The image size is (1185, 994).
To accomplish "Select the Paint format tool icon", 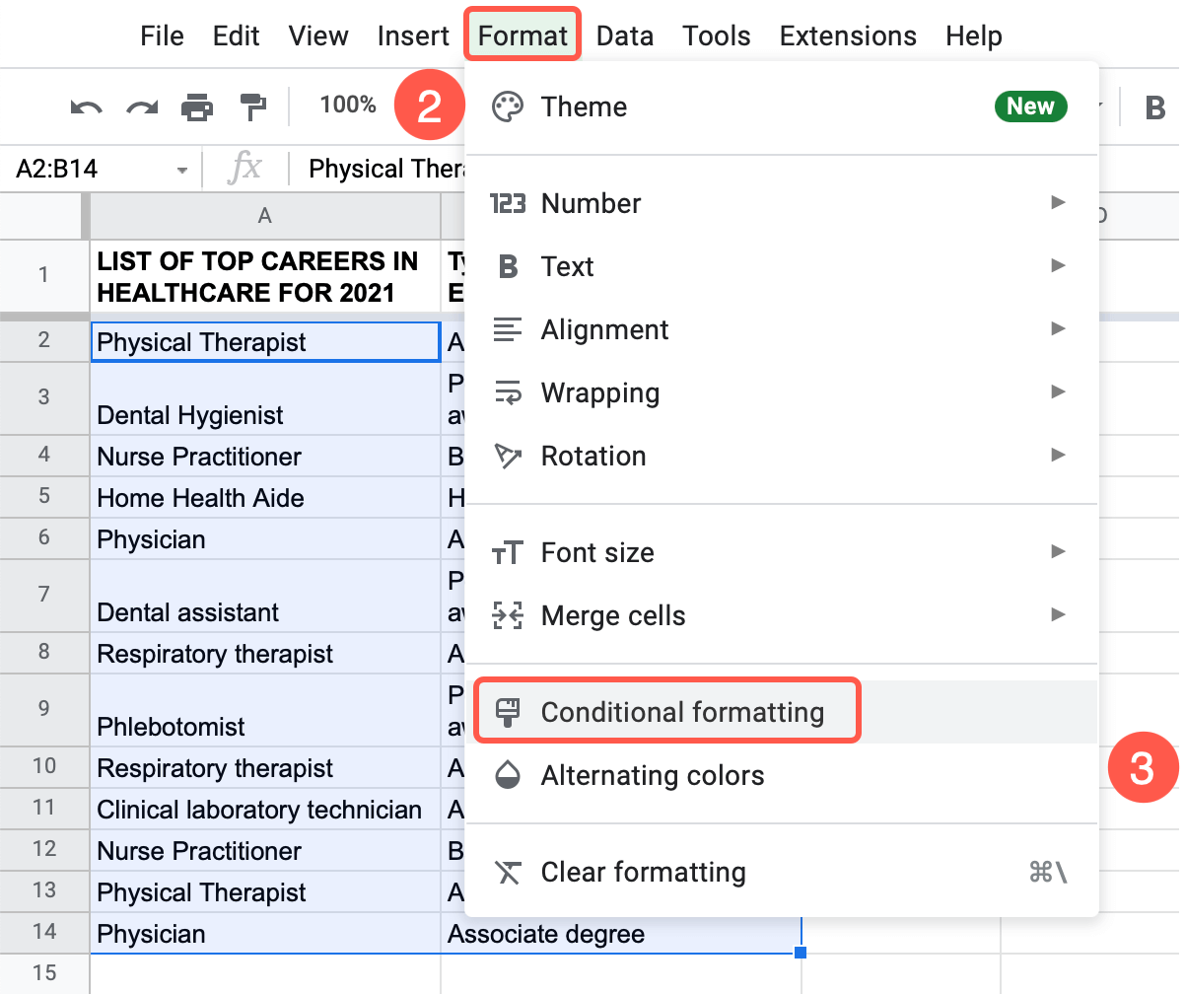I will tap(252, 106).
